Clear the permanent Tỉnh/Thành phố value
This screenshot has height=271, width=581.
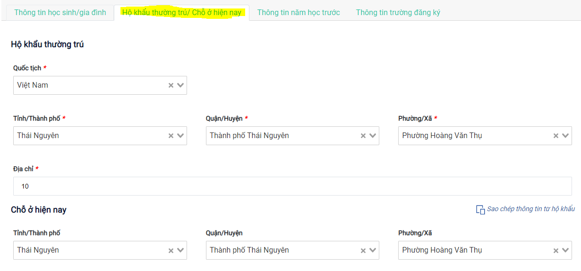coord(171,136)
